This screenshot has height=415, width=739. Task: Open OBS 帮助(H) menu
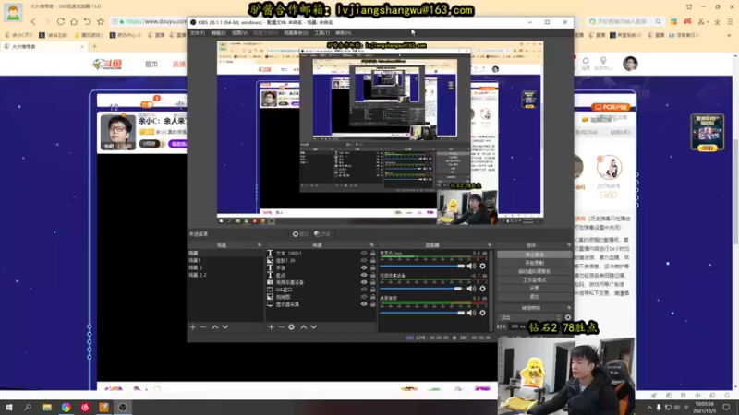[x=343, y=33]
